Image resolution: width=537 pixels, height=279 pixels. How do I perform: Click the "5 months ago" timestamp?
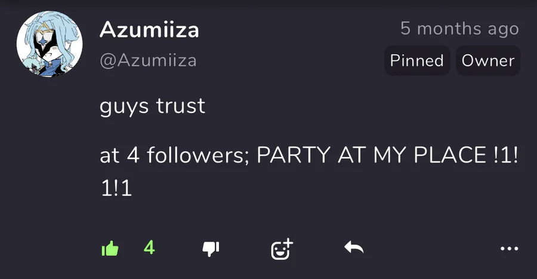(459, 28)
